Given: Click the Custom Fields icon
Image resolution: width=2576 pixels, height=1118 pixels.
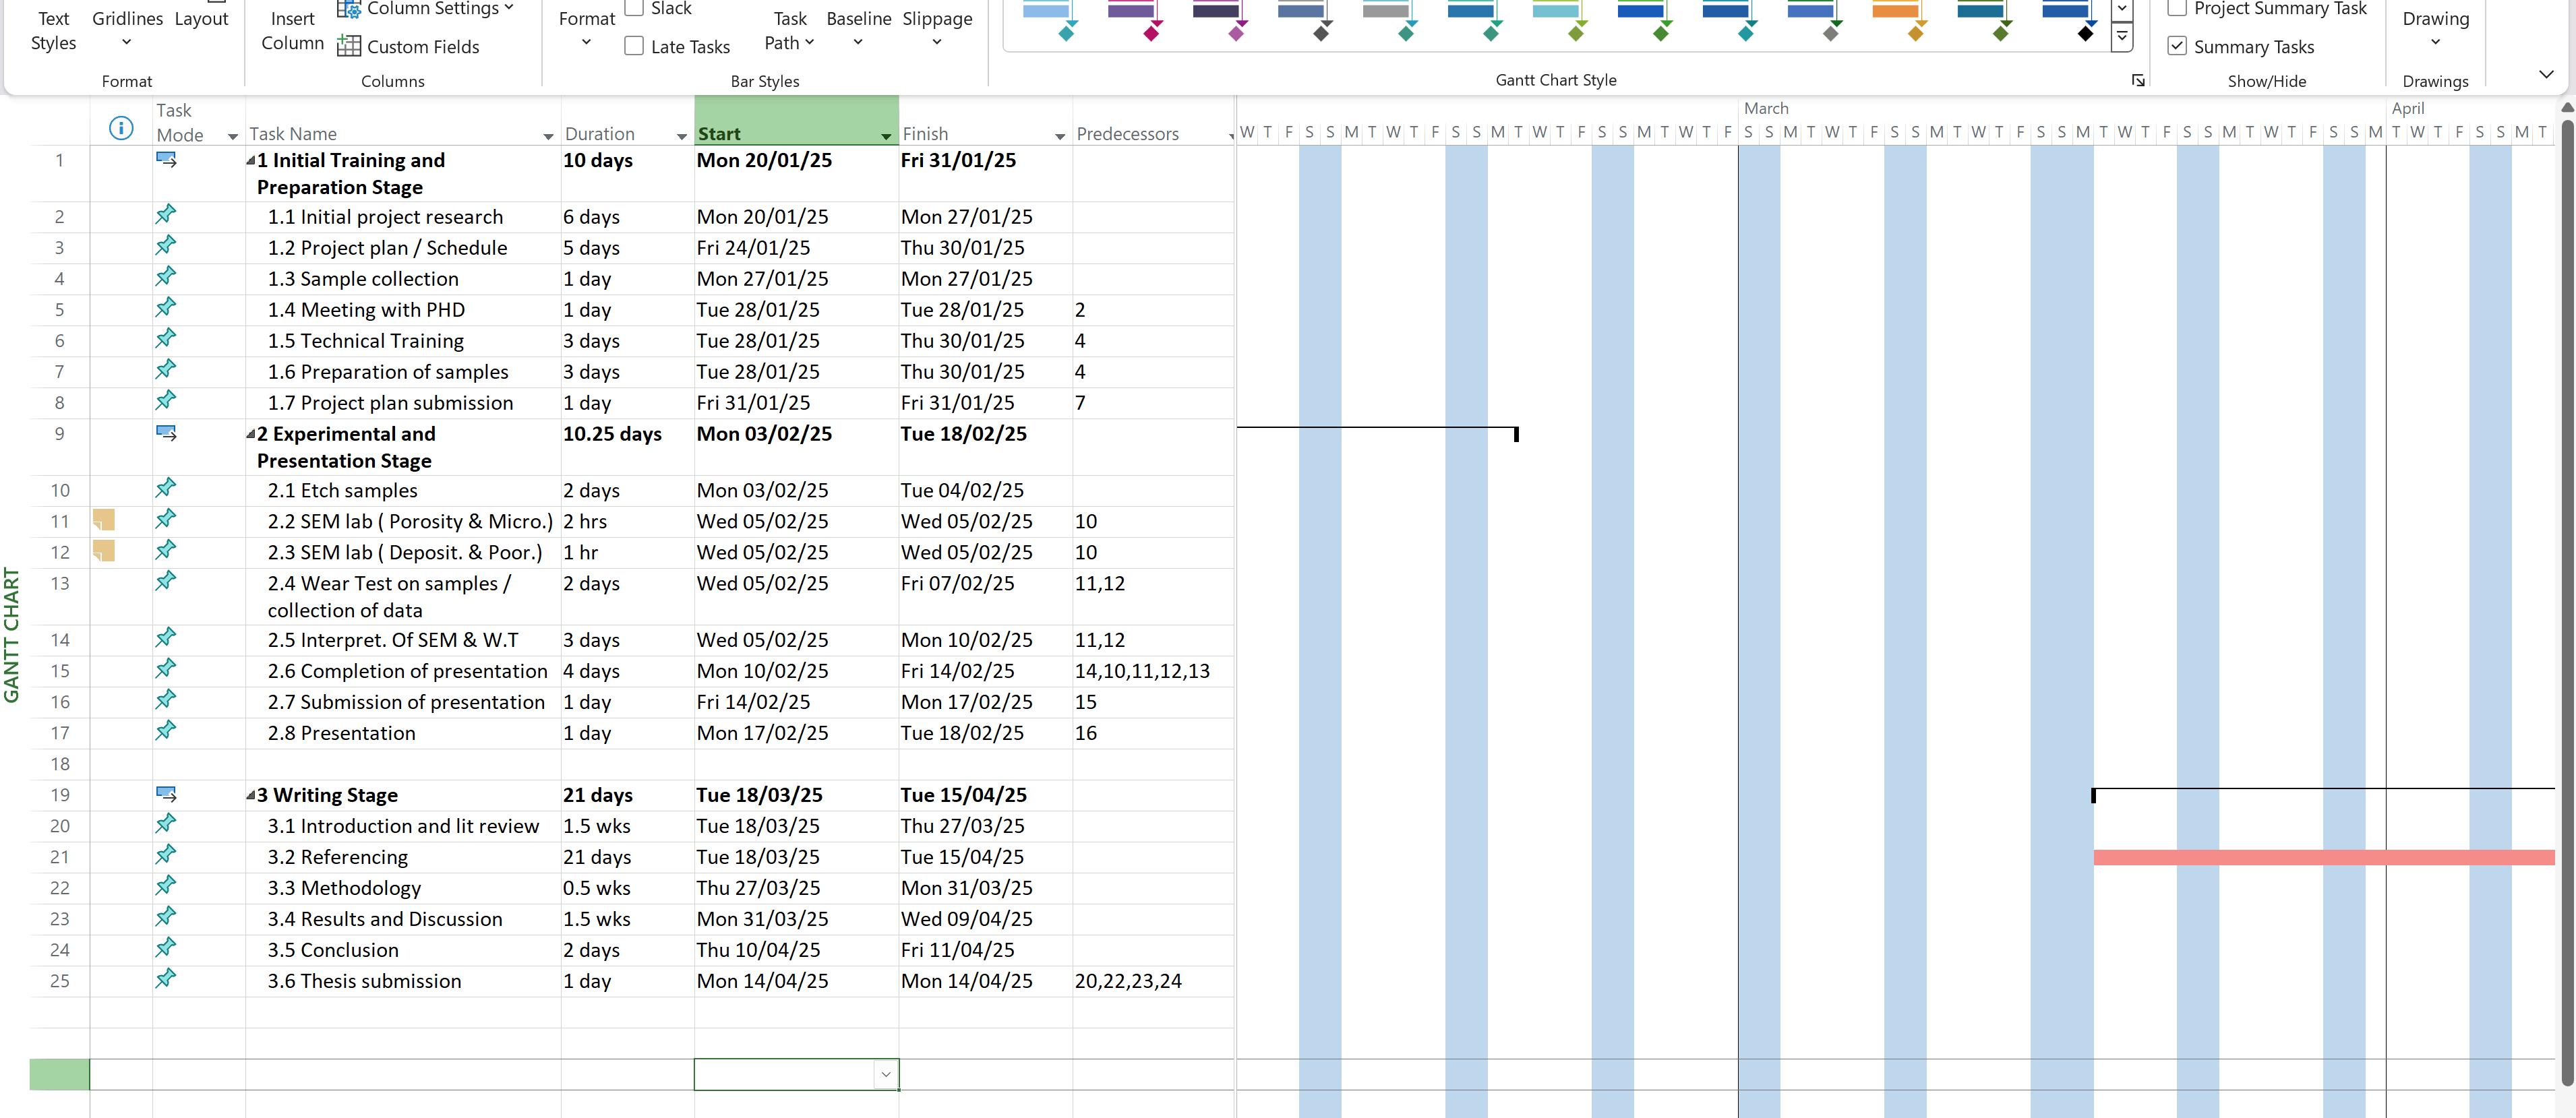Looking at the screenshot, I should tap(348, 46).
